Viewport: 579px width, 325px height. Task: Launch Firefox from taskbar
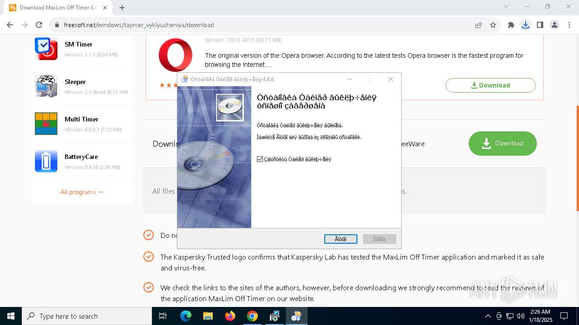pos(230,316)
